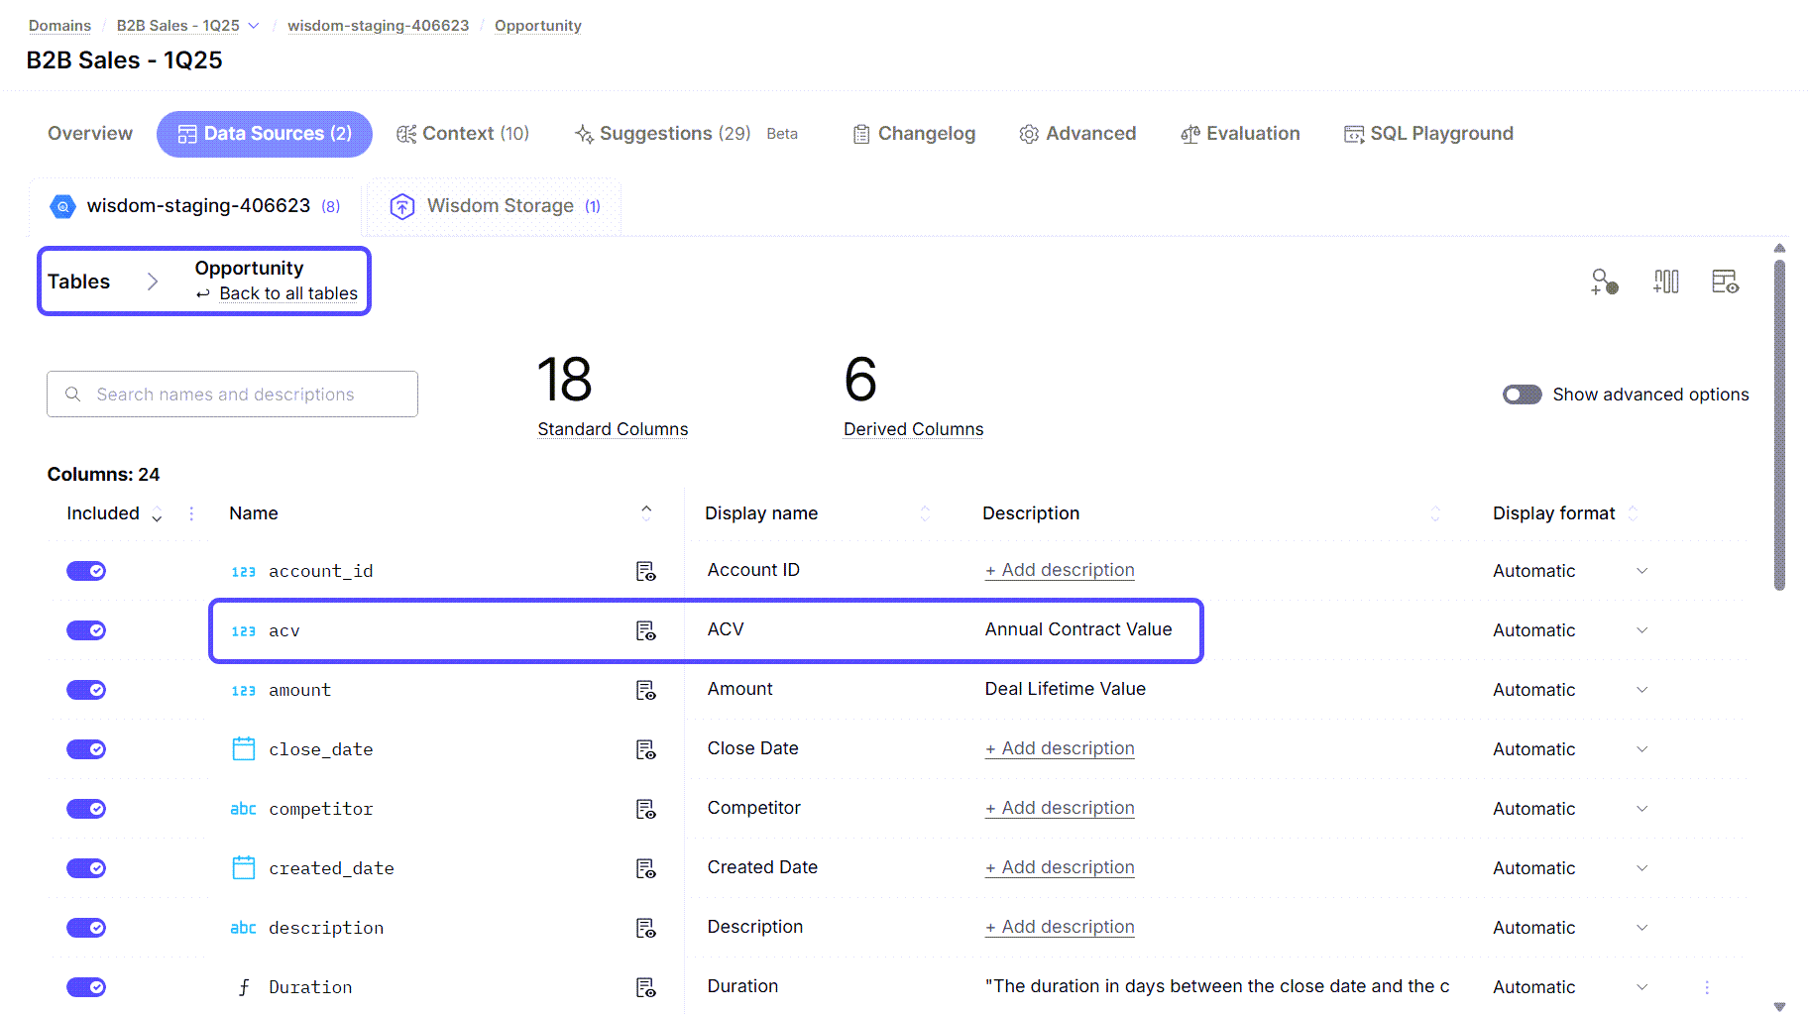Screen dimensions: 1809x1015
Task: Click the calendar type icon beside created_date
Action: point(243,867)
